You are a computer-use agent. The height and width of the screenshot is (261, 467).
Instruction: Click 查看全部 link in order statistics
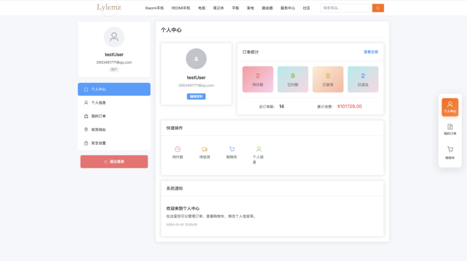pyautogui.click(x=370, y=52)
